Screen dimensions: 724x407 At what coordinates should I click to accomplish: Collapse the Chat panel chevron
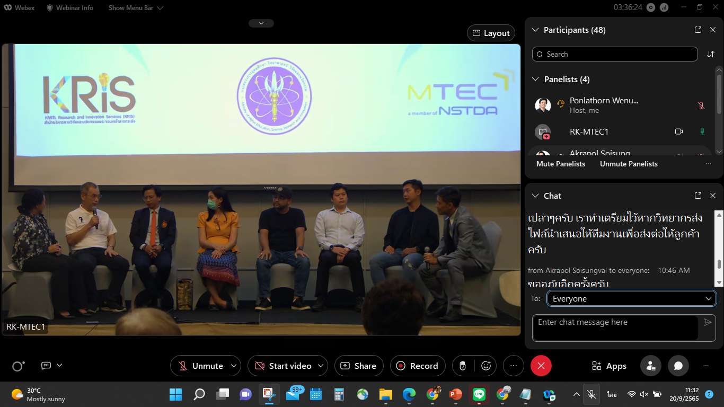(535, 196)
